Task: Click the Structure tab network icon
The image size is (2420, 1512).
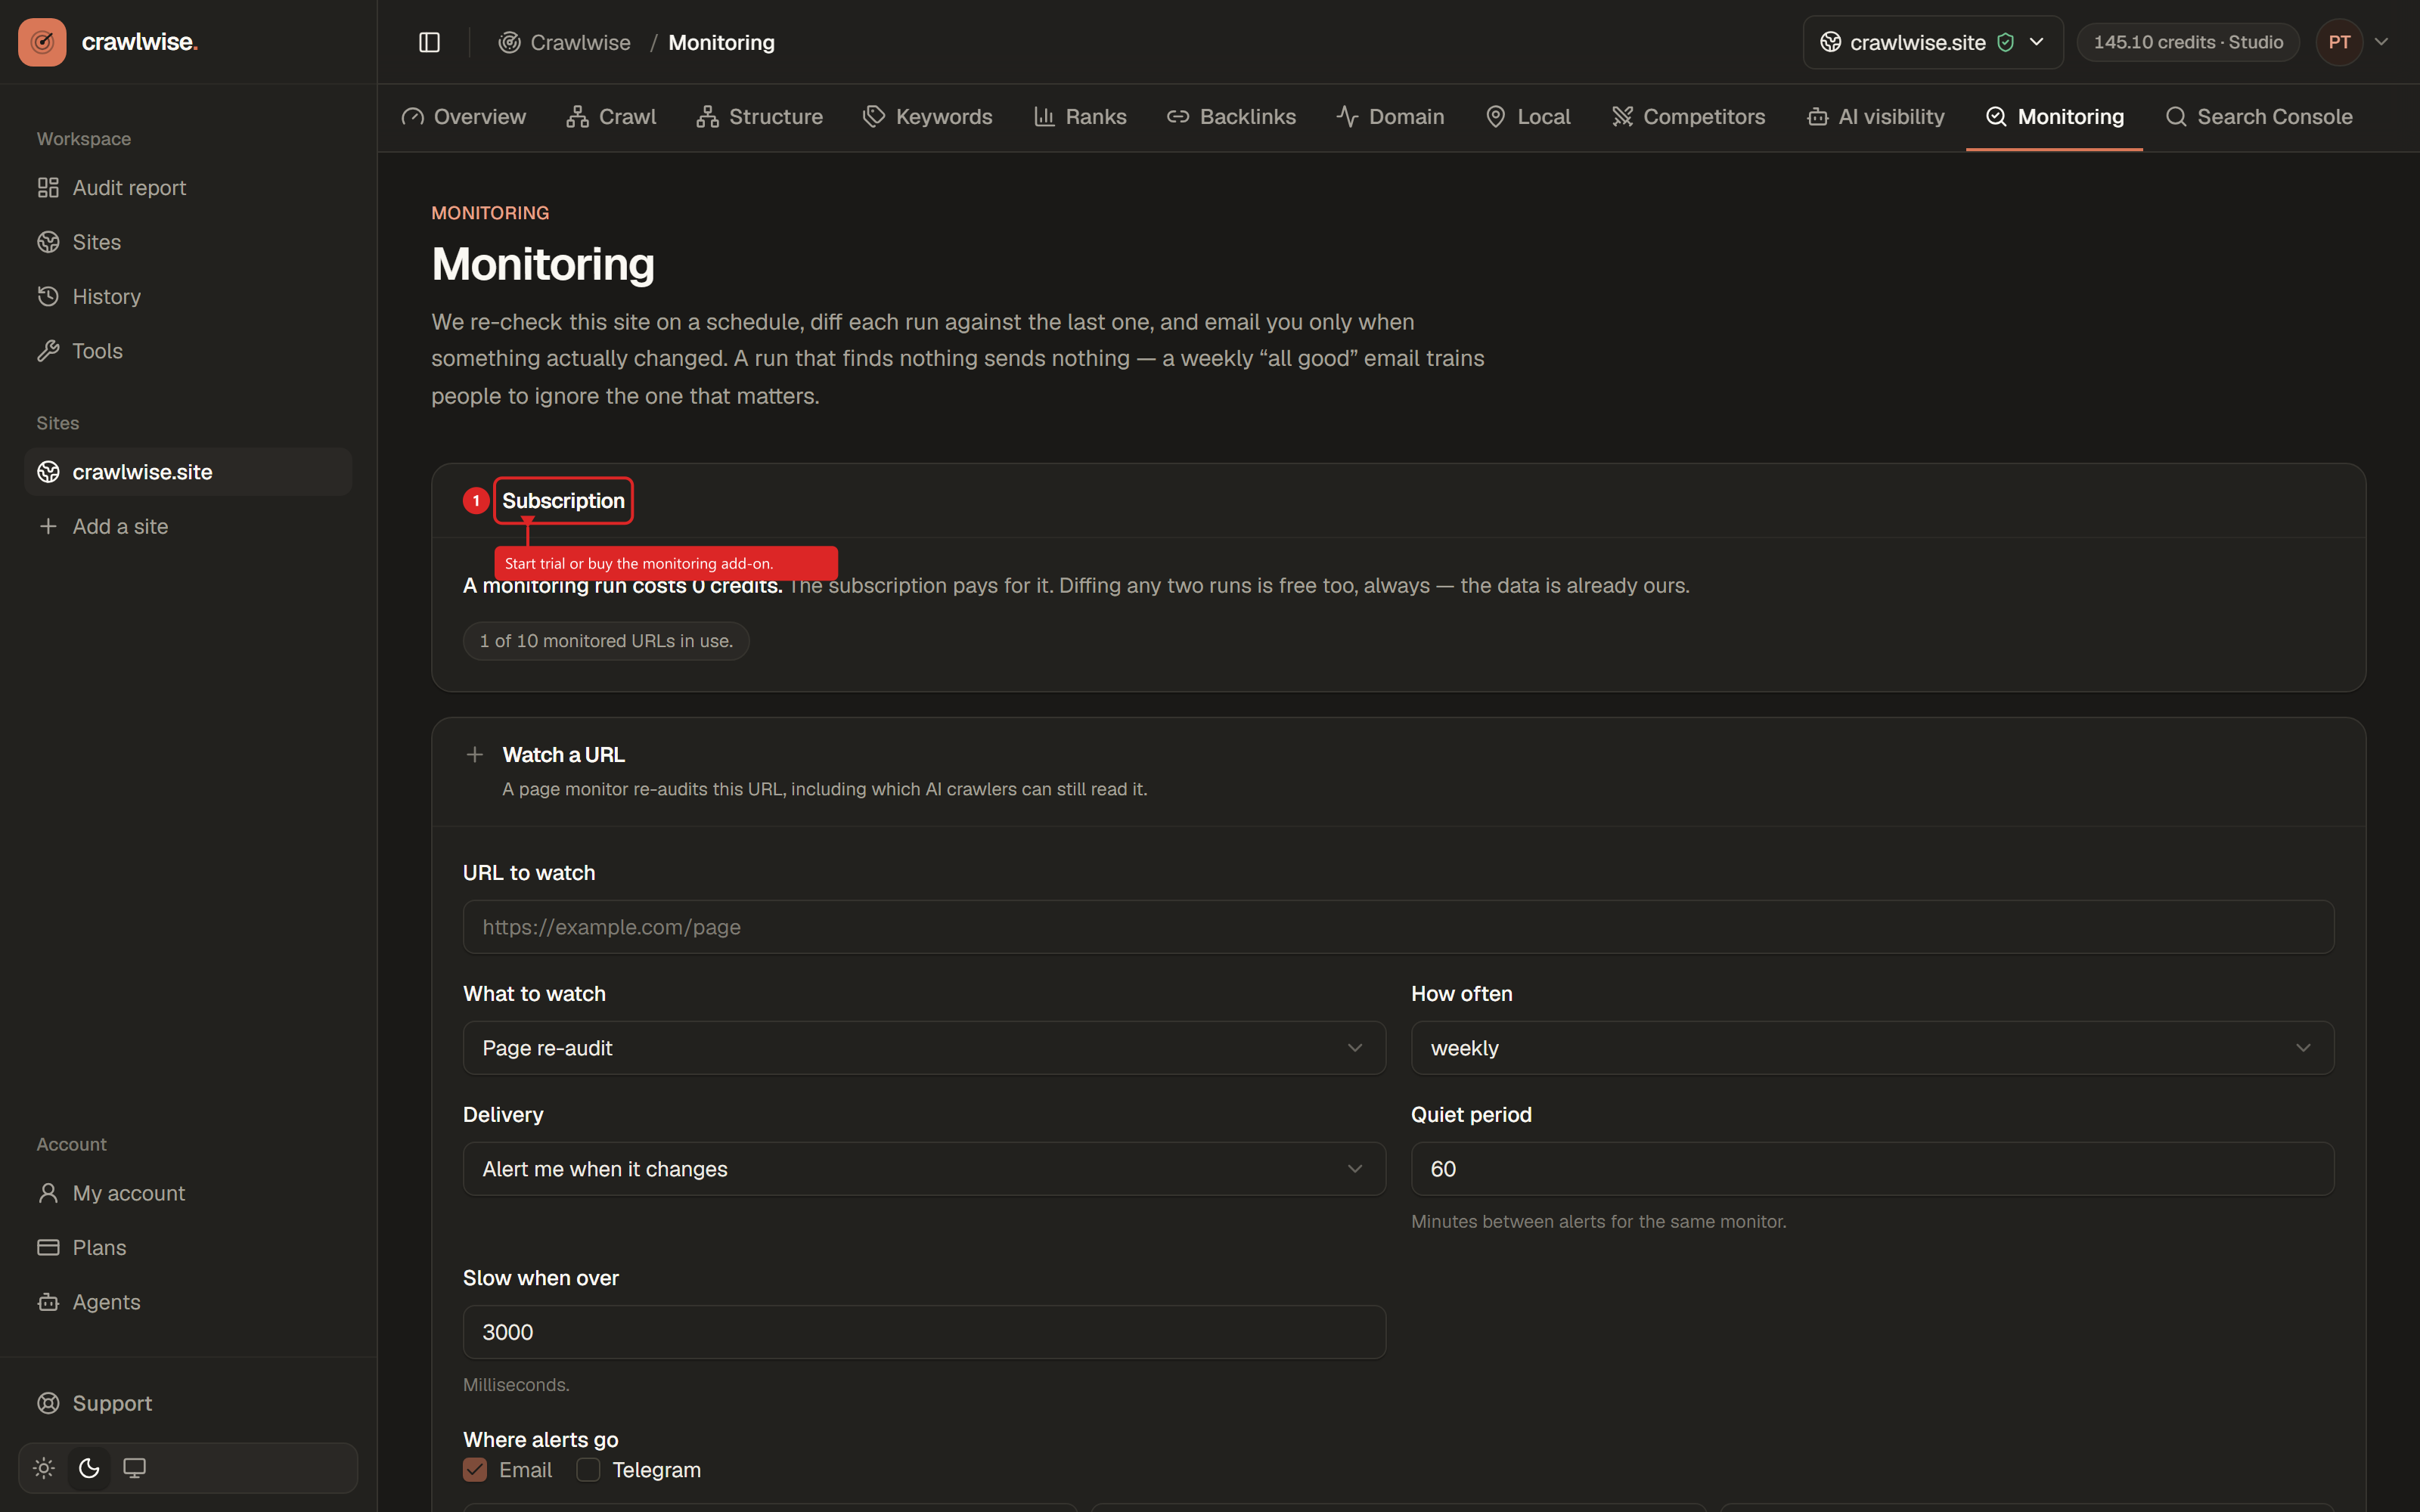Action: 708,117
